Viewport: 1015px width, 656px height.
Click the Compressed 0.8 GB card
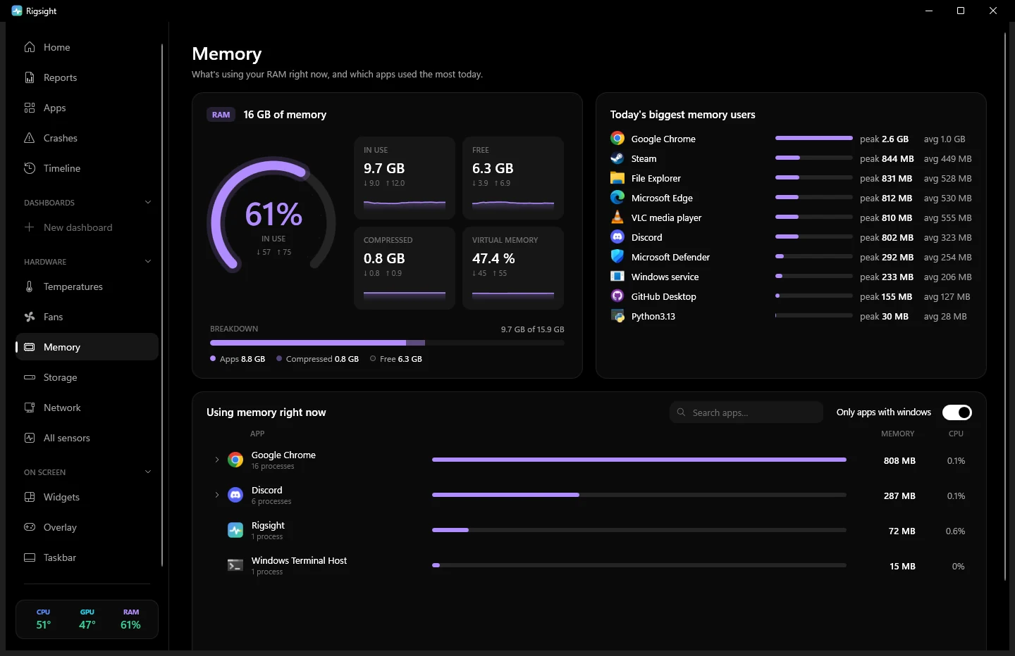[x=405, y=268]
